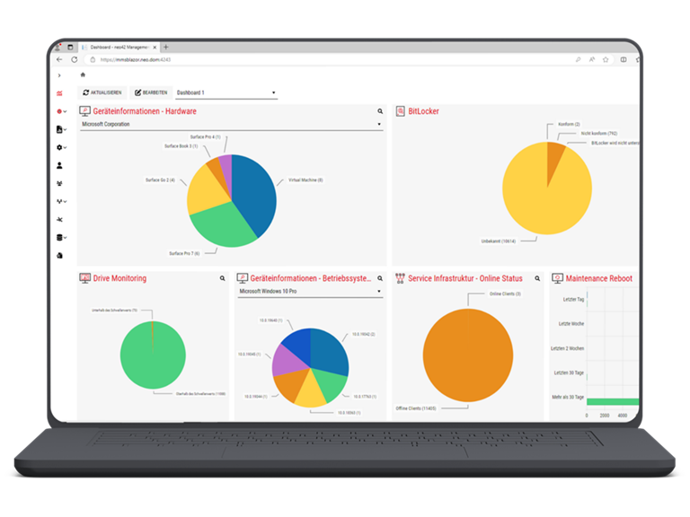Image resolution: width=690 pixels, height=517 pixels.
Task: Click the Betriebssystem widget monitor icon
Action: click(x=243, y=278)
